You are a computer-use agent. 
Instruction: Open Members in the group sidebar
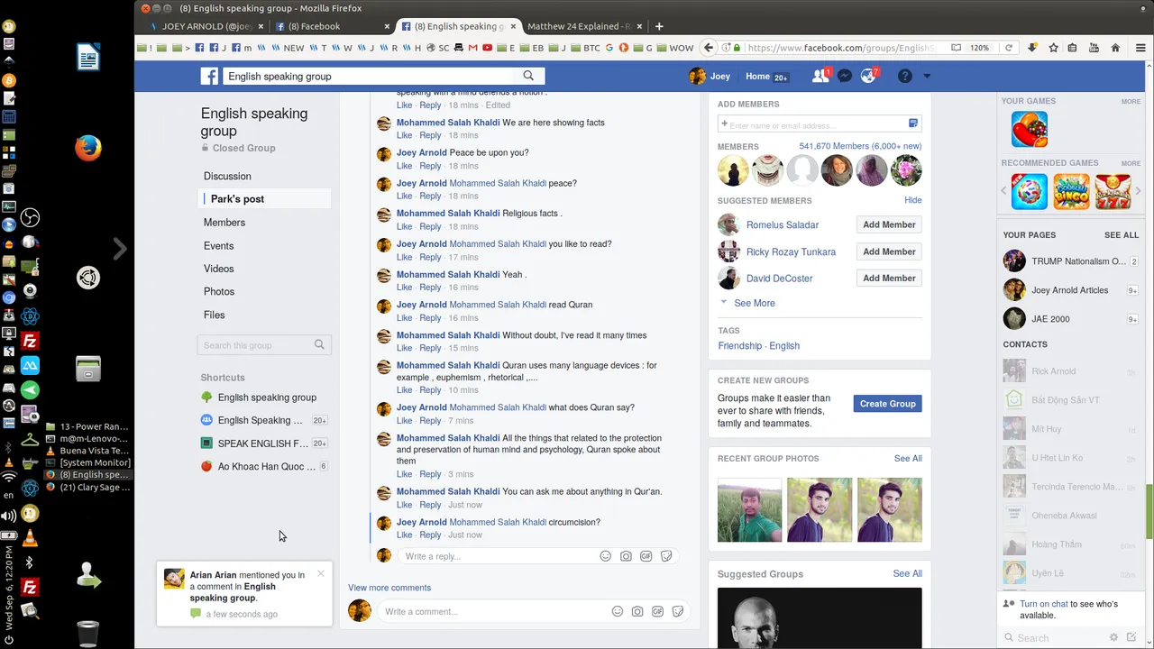pos(224,223)
